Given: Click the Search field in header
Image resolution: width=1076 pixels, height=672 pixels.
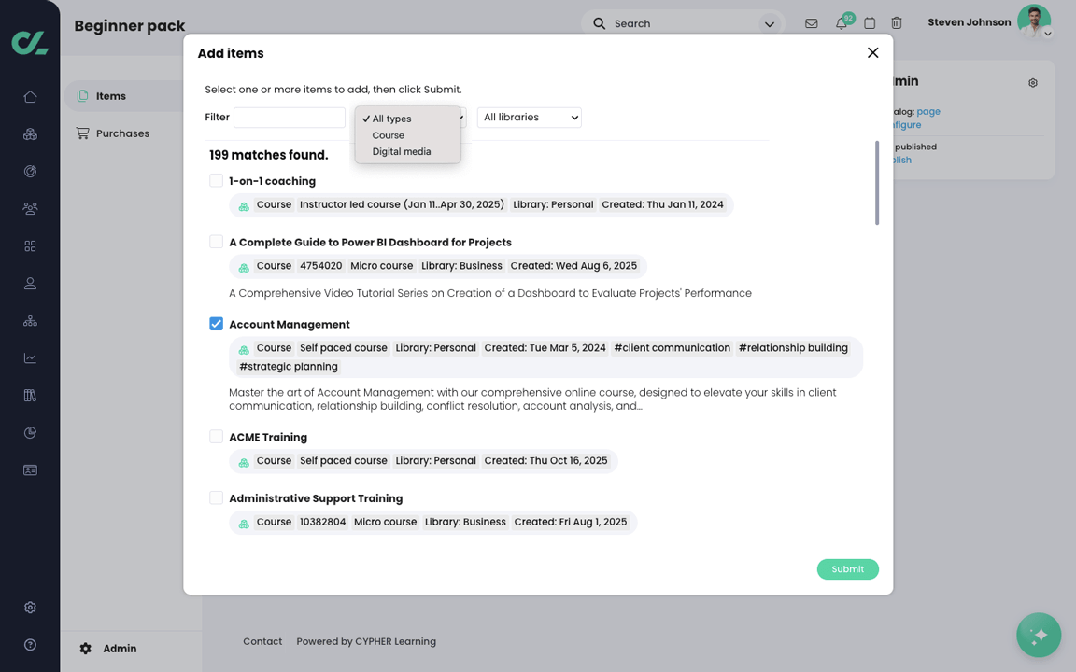Looking at the screenshot, I should [x=683, y=23].
